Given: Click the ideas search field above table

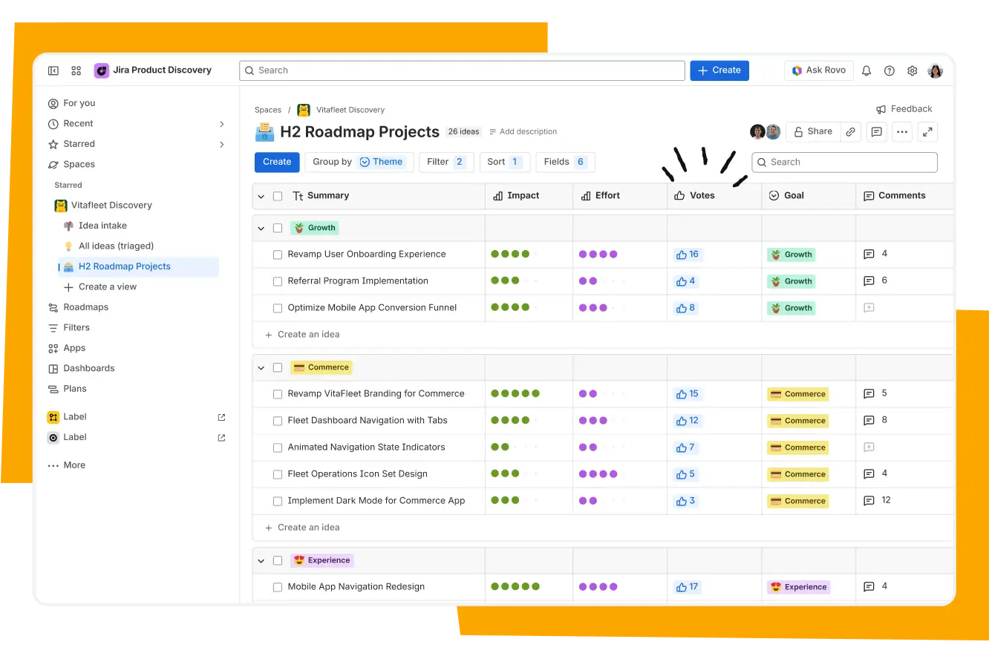Looking at the screenshot, I should (845, 162).
